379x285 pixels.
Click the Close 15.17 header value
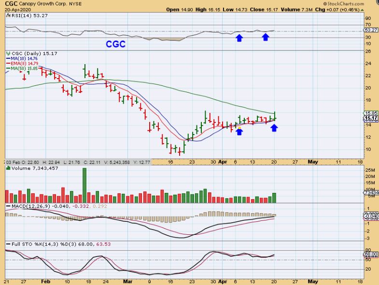click(x=264, y=10)
